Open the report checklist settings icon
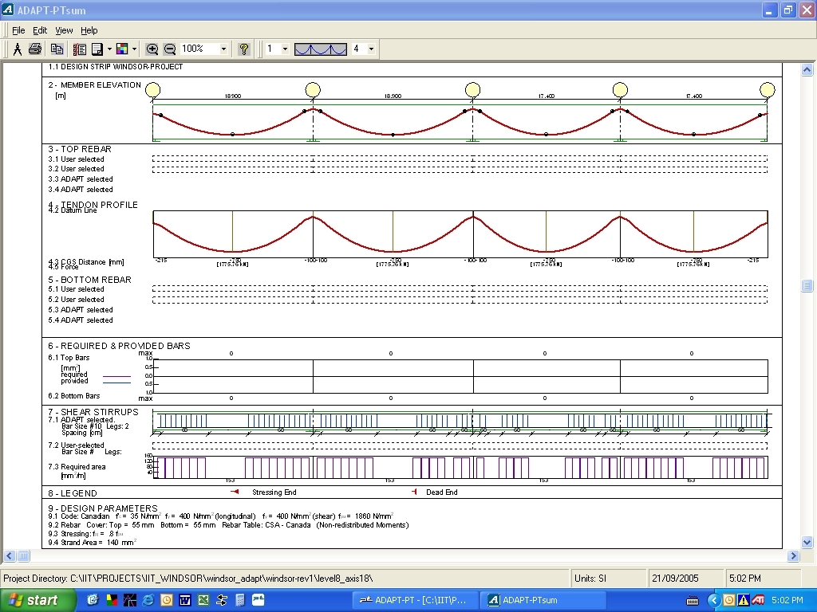Screen dimensions: 817x612 point(79,49)
